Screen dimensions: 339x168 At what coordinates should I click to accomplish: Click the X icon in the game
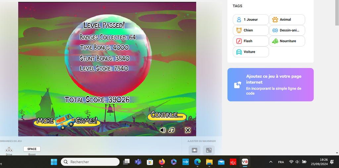[x=188, y=130]
